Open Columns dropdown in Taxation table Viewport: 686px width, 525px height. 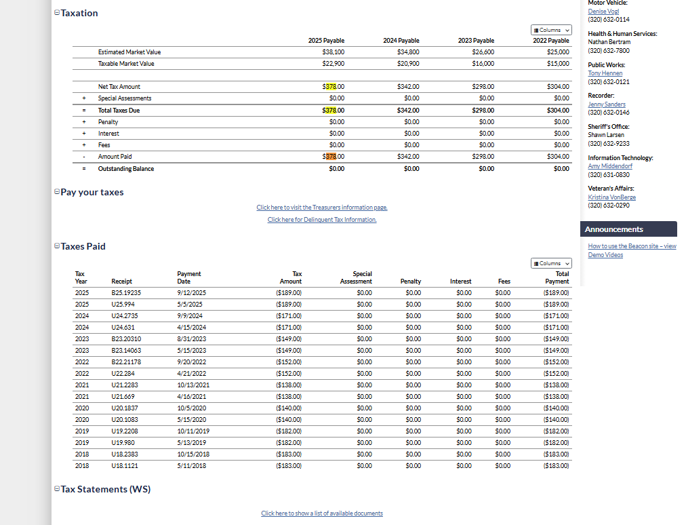[x=551, y=30]
